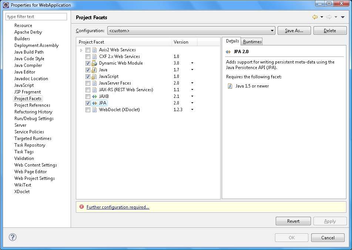Click the Axis2 Web Services facet icon

[94, 50]
